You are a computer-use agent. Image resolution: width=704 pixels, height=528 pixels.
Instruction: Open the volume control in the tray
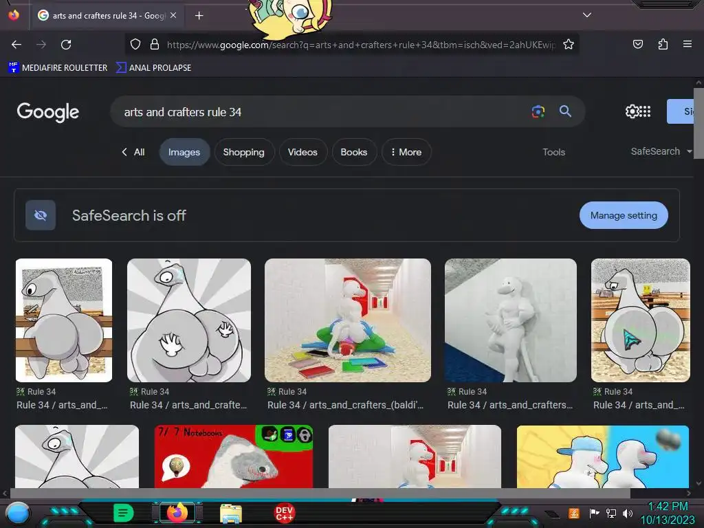[628, 513]
